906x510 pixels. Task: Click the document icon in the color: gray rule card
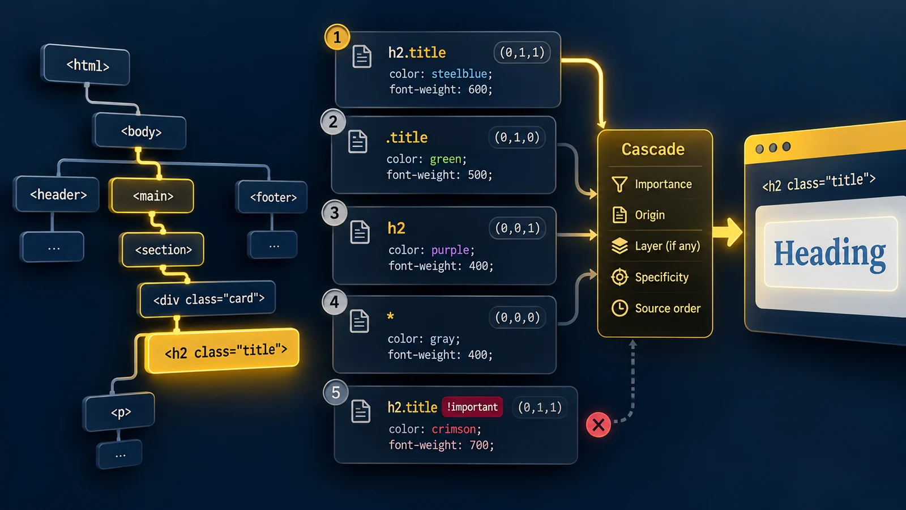point(359,321)
